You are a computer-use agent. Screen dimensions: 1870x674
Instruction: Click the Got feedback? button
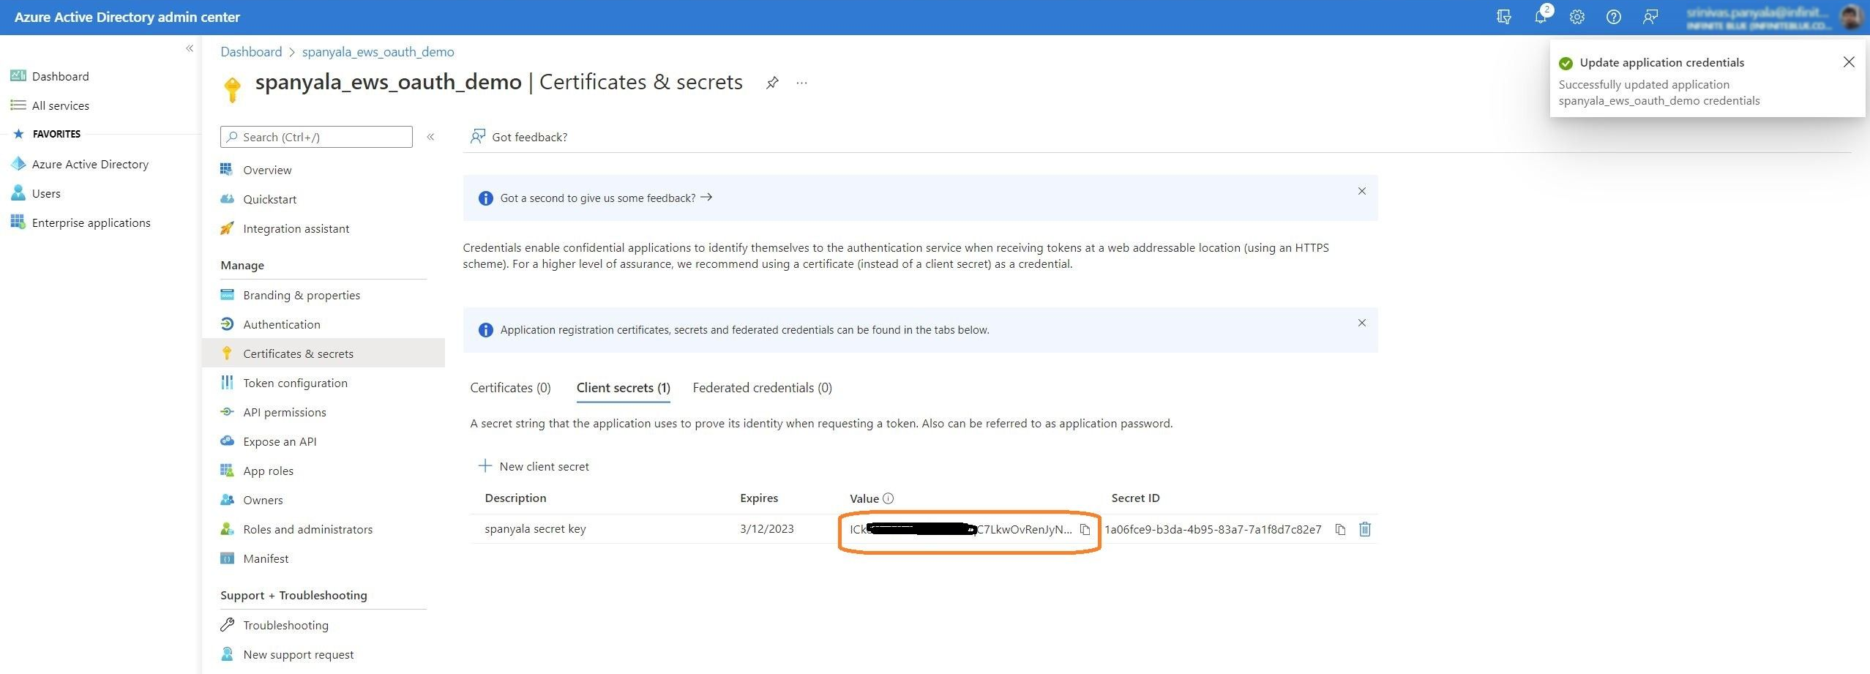(x=519, y=137)
